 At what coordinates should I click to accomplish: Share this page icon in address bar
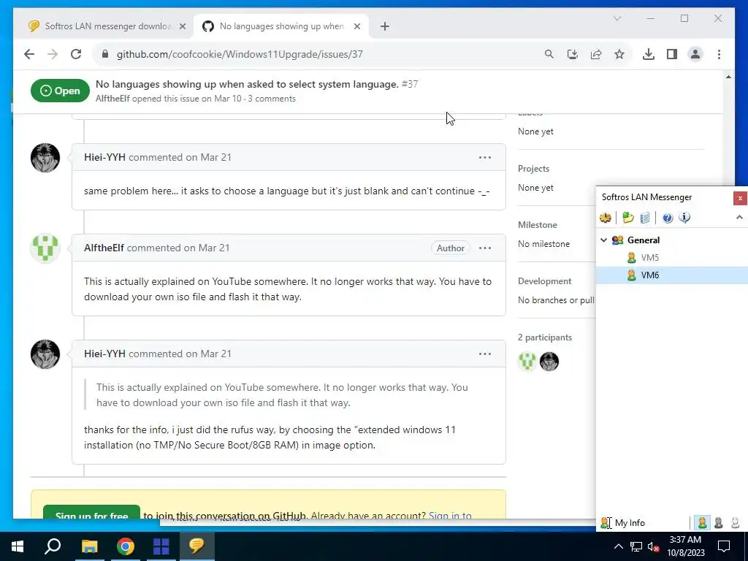pyautogui.click(x=596, y=54)
